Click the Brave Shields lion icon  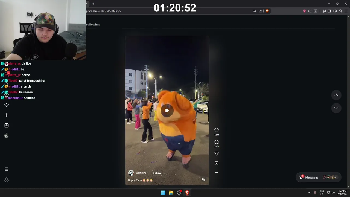click(267, 11)
